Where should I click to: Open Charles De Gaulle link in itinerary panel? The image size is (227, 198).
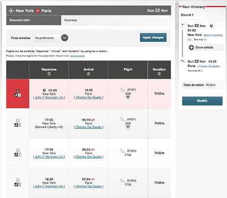click(210, 66)
